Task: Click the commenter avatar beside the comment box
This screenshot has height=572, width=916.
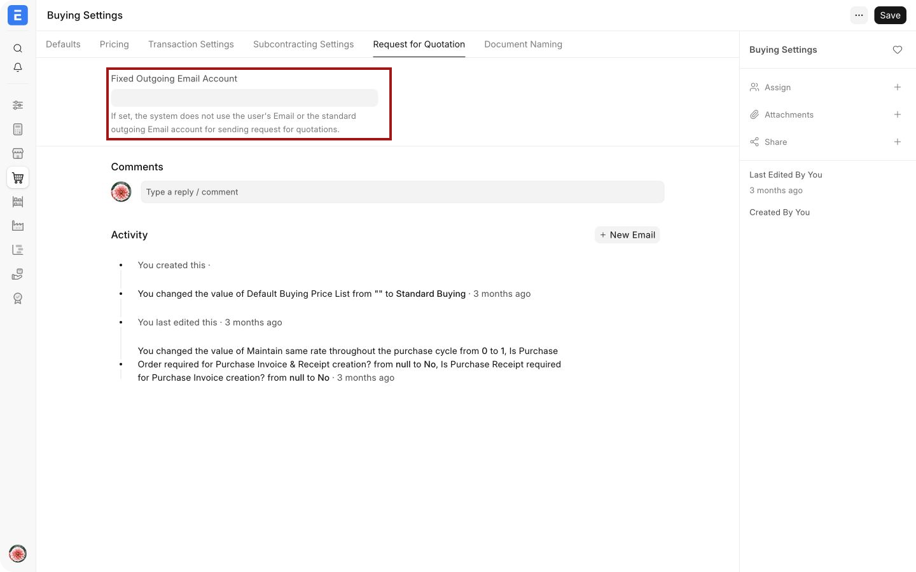Action: [x=121, y=191]
